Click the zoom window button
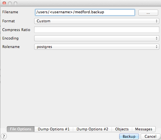Screen dimensions: 161x140 16,3
